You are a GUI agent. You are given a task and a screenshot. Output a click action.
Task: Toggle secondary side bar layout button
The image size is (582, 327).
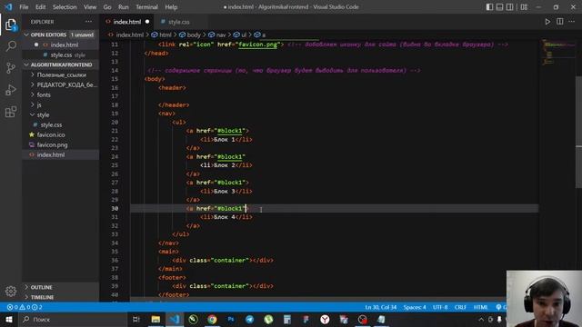(510, 7)
